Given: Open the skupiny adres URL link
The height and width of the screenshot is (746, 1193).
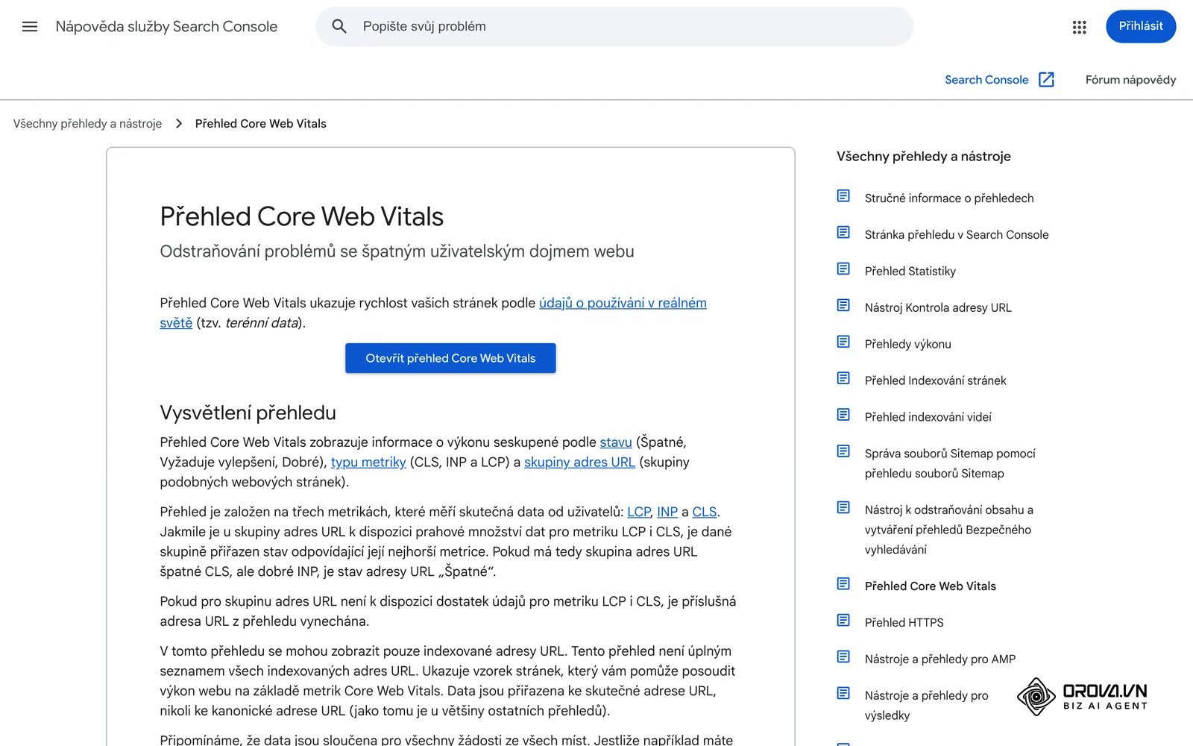Looking at the screenshot, I should pos(579,463).
